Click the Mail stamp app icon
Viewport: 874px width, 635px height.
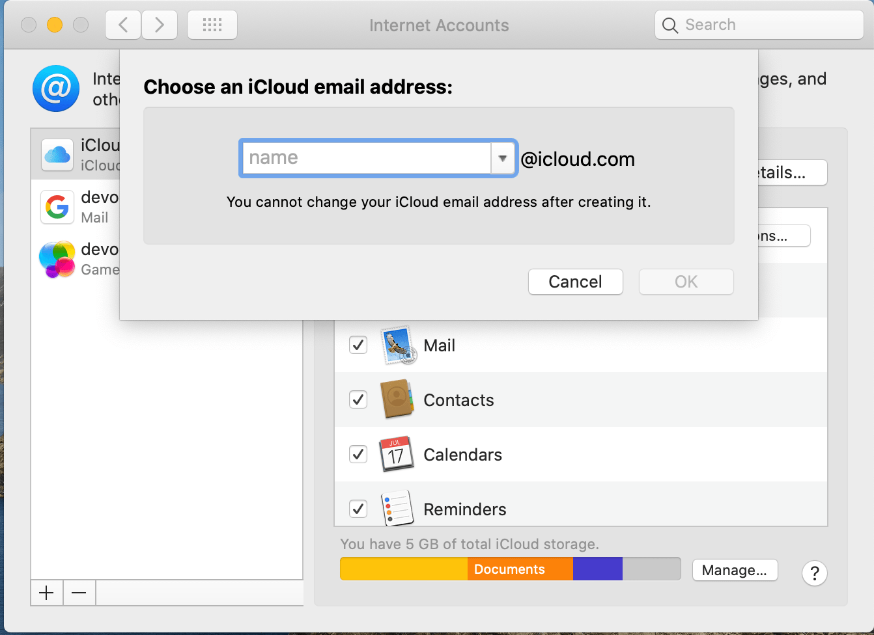tap(397, 345)
